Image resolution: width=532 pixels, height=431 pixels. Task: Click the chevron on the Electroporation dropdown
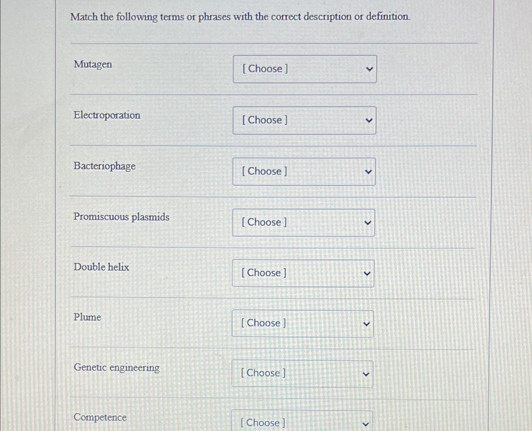369,120
